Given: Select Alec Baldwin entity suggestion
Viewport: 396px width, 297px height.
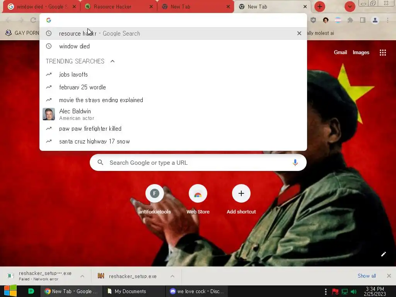Looking at the screenshot, I should 173,114.
